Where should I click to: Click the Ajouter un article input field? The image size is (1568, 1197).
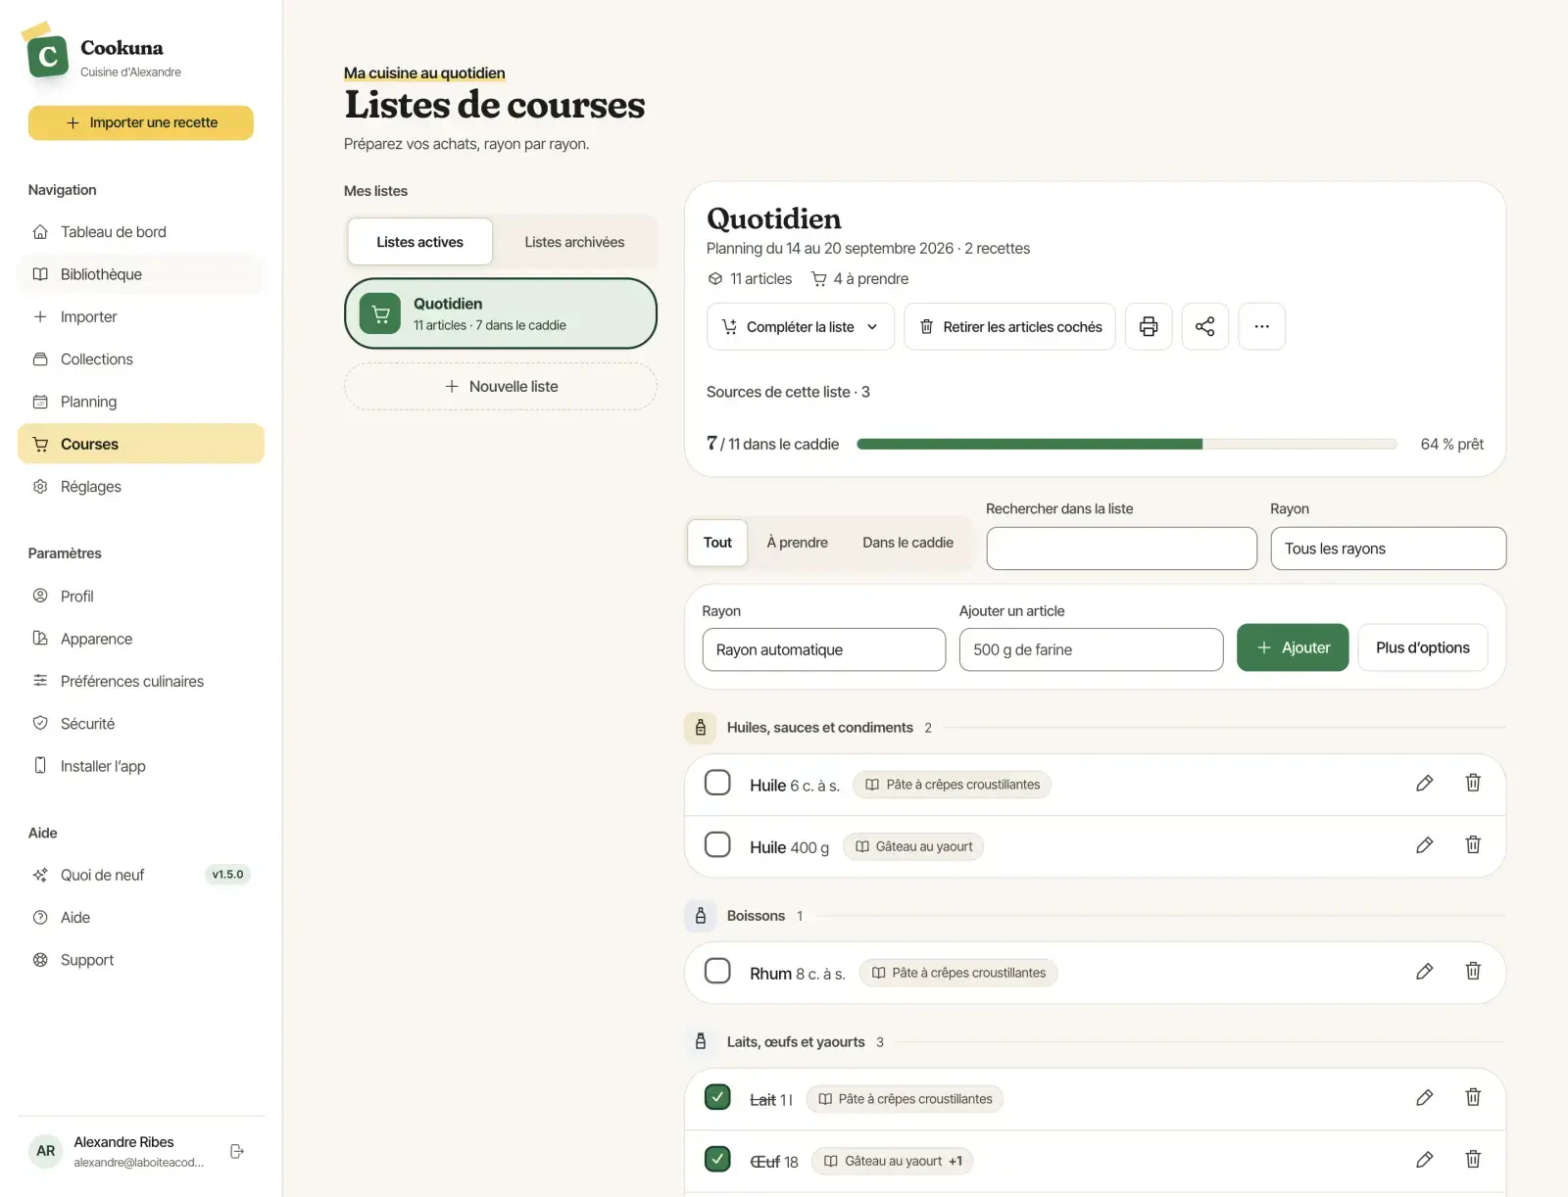point(1091,649)
